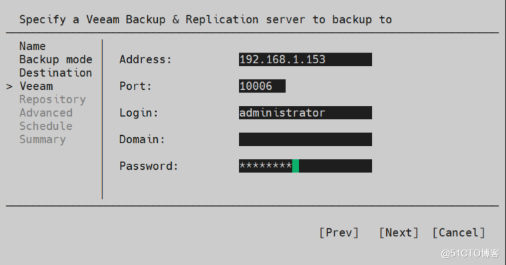Click the '>' current step marker
The image size is (506, 265).
point(9,87)
